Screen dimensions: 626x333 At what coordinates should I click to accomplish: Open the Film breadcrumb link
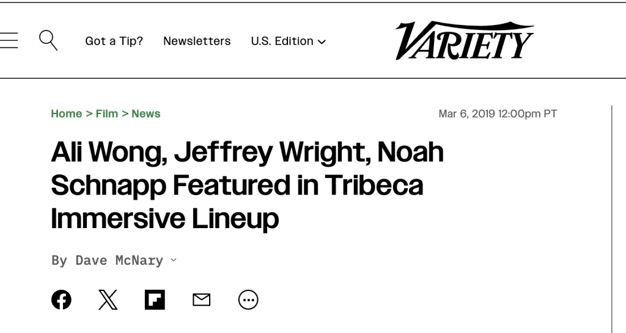[107, 114]
